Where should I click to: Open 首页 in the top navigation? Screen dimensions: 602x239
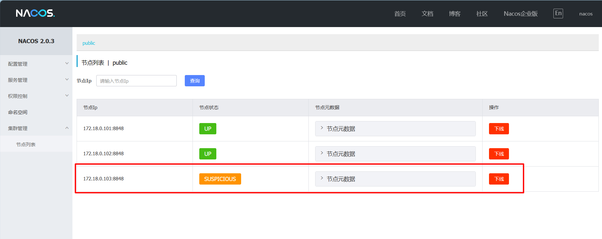(x=400, y=14)
